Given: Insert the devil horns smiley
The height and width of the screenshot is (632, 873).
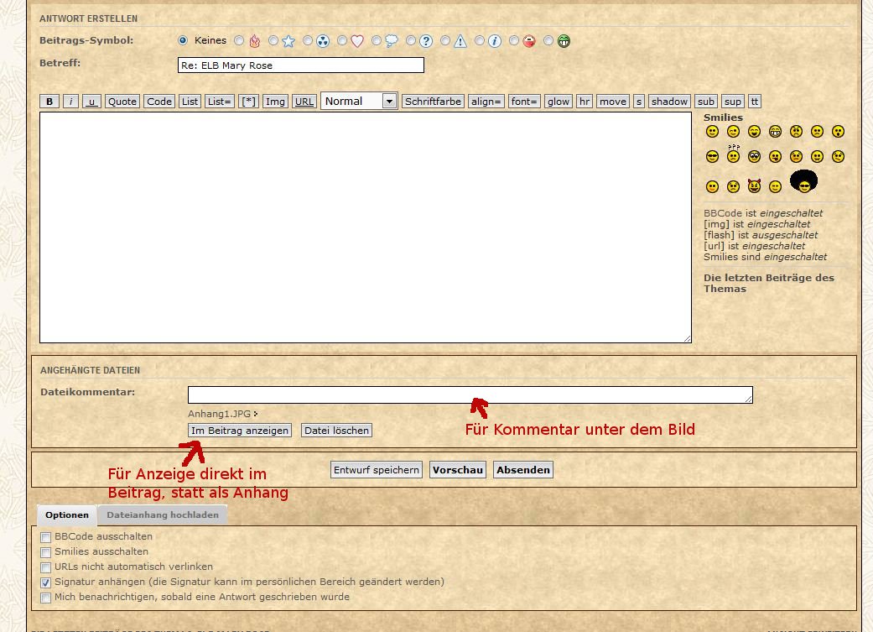Looking at the screenshot, I should (x=754, y=186).
